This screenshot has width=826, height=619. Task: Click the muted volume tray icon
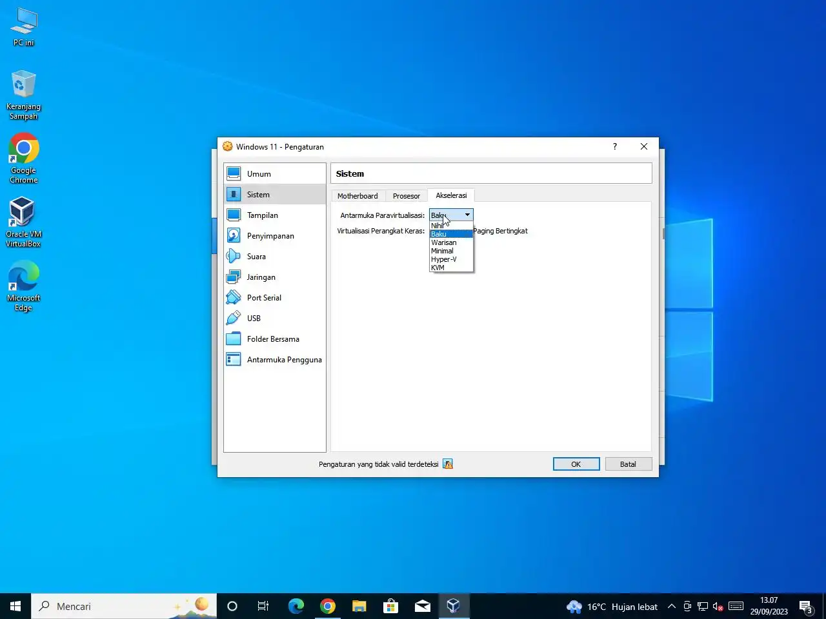718,606
